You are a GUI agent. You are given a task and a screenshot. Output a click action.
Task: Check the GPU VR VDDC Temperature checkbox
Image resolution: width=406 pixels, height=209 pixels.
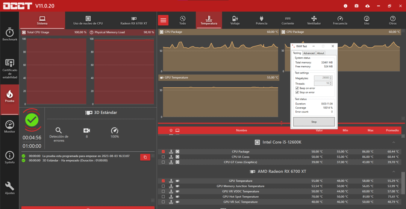coord(163,191)
